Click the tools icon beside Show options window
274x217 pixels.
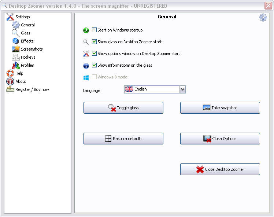[86, 54]
